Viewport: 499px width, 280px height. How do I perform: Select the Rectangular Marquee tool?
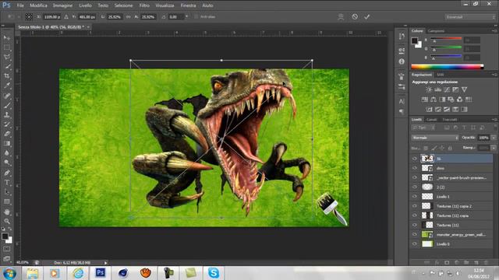[7, 47]
